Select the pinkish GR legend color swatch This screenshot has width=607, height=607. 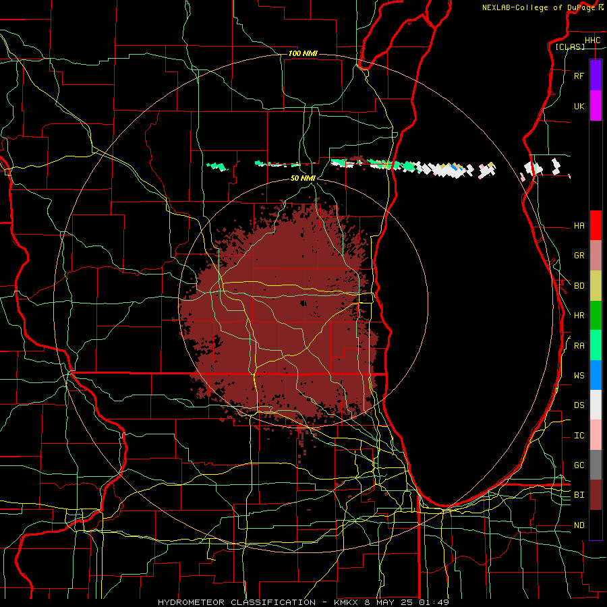(x=596, y=256)
